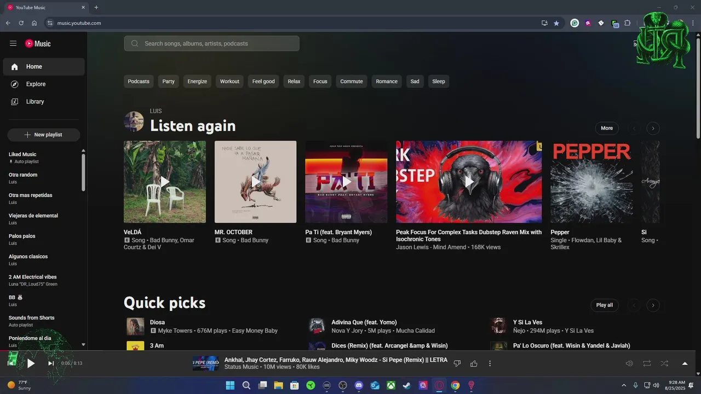Open the Grammarly extension icon
Screen dimensions: 701x394
coord(574,23)
